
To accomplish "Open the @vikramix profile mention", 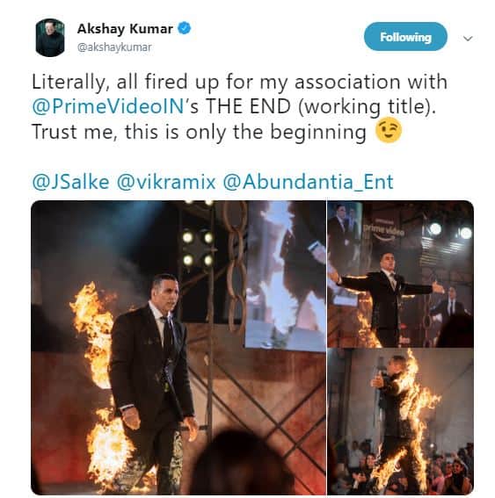I will point(166,182).
